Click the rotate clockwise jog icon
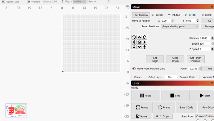The height and width of the screenshot is (121, 214). (145, 37)
